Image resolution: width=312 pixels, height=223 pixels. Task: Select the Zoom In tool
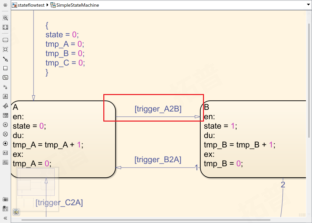point(5,18)
